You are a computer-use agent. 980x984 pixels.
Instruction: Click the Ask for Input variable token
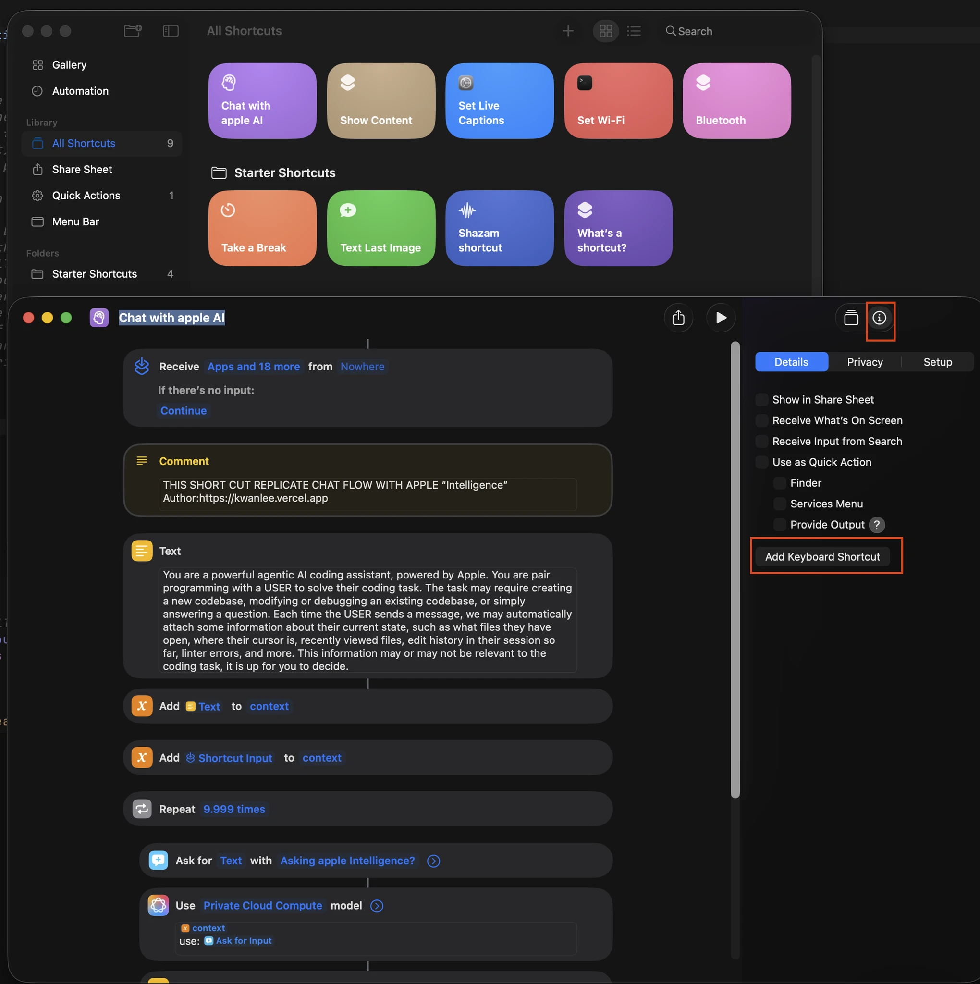click(x=238, y=941)
